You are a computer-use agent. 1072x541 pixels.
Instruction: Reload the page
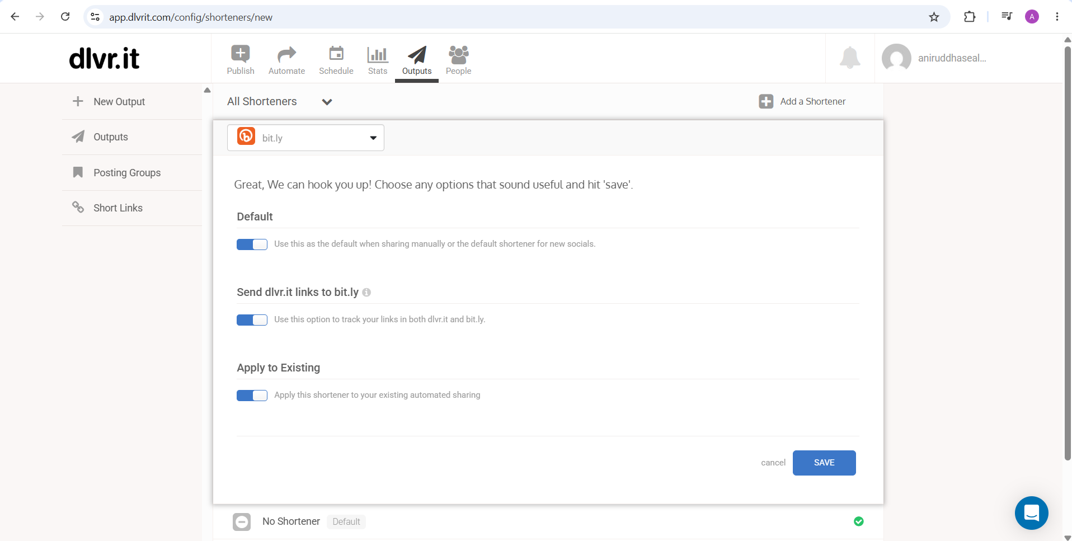[65, 17]
